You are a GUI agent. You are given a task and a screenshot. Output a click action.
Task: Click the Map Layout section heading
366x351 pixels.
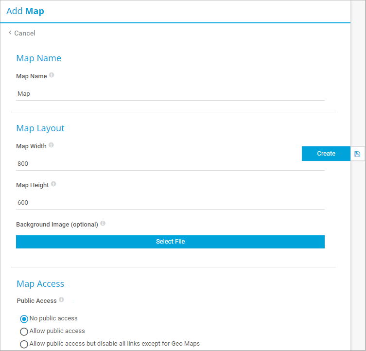[40, 128]
